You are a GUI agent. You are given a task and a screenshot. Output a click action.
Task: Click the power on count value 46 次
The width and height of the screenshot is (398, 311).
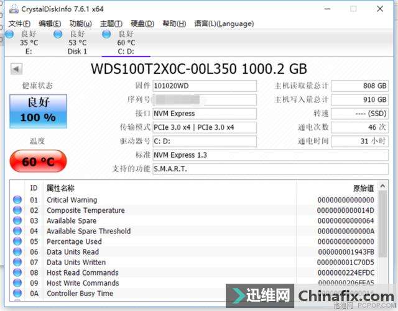pyautogui.click(x=360, y=127)
